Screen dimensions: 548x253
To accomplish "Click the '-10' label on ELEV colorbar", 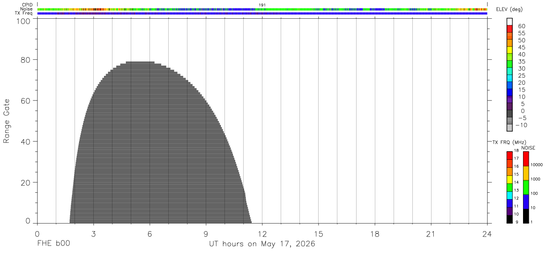I will coord(521,125).
